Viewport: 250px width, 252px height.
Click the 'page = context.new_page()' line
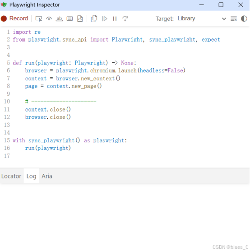click(x=63, y=86)
